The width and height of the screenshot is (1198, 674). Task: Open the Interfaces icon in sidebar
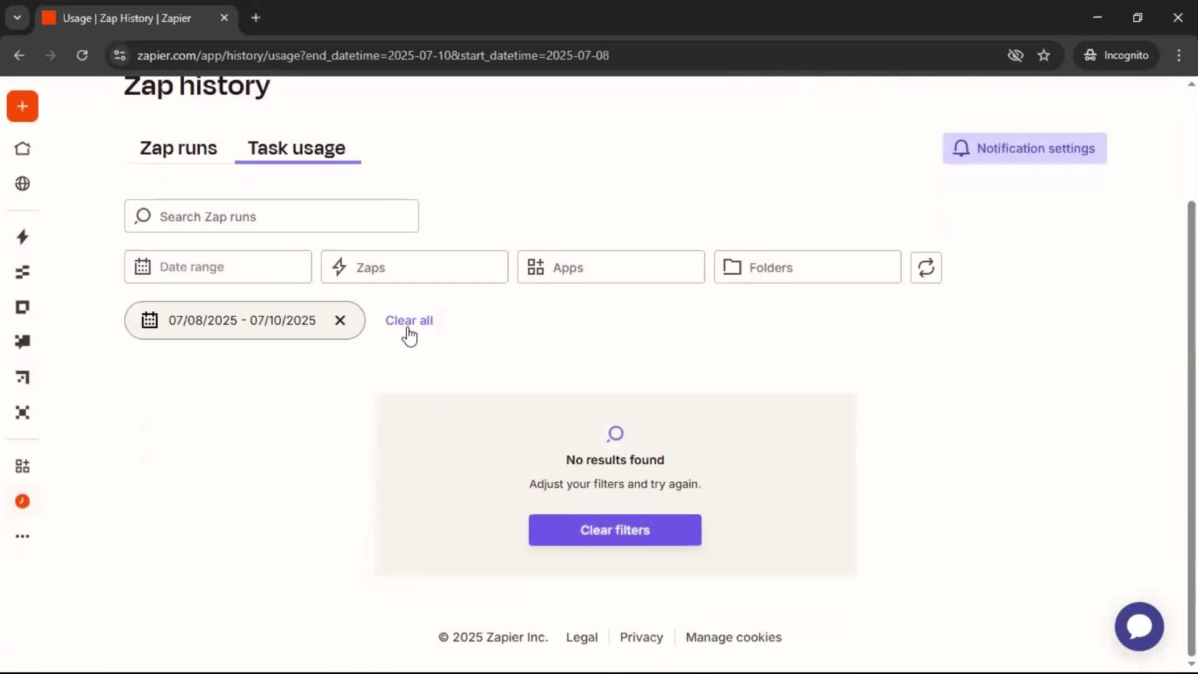click(x=22, y=307)
